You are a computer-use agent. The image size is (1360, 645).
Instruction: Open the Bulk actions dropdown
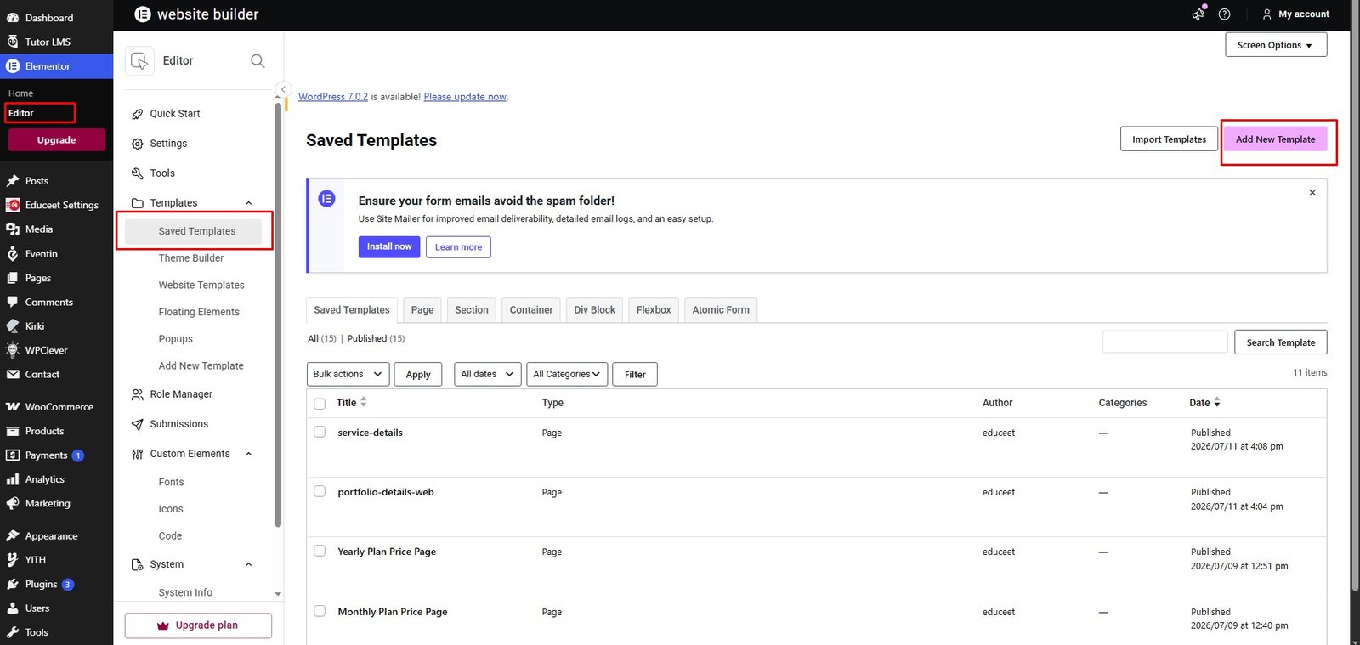(x=348, y=374)
